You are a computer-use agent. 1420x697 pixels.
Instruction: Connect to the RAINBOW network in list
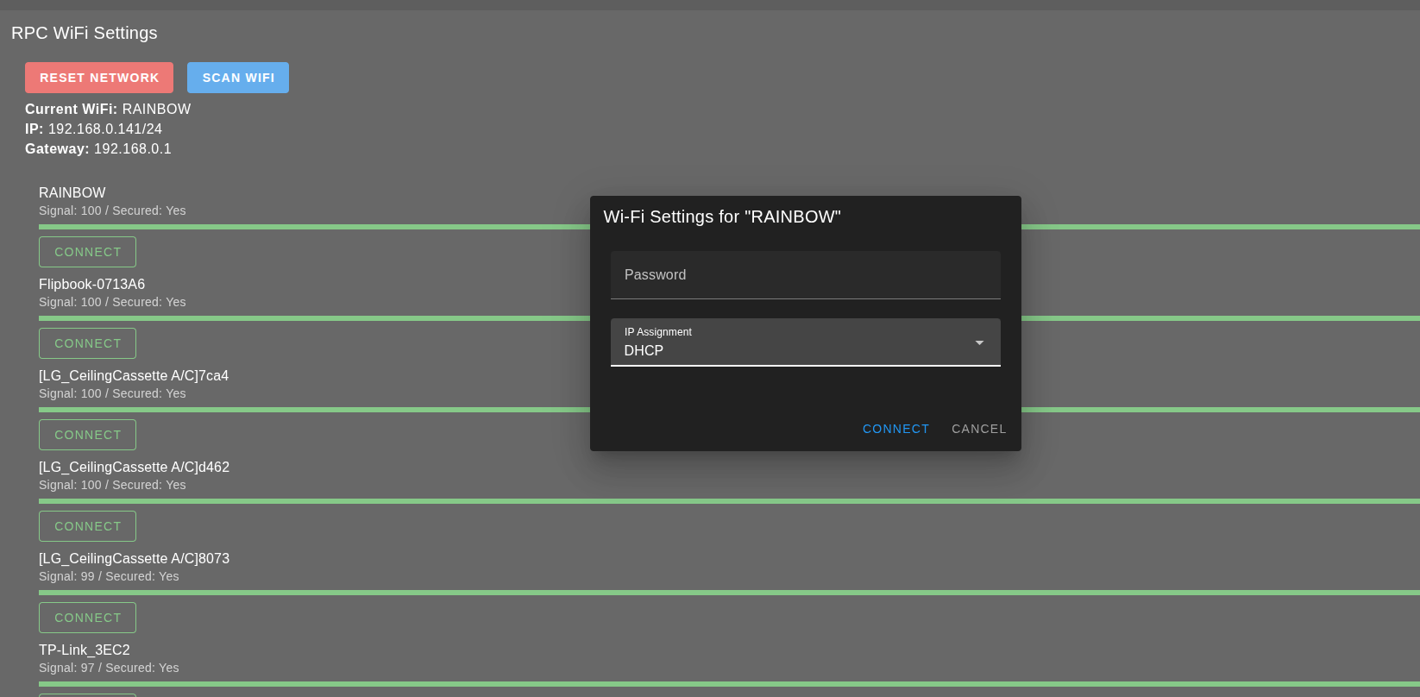(x=87, y=252)
